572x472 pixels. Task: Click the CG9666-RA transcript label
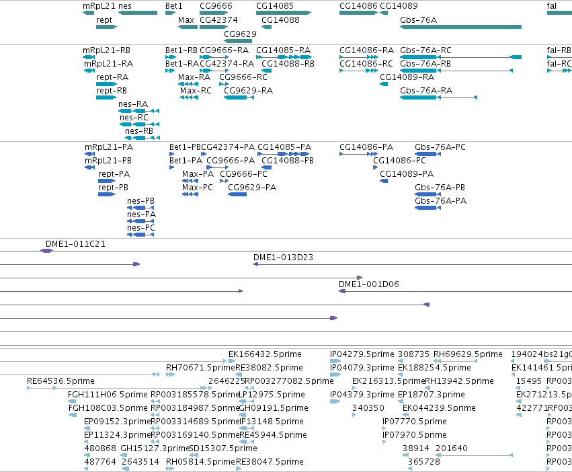[x=224, y=50]
